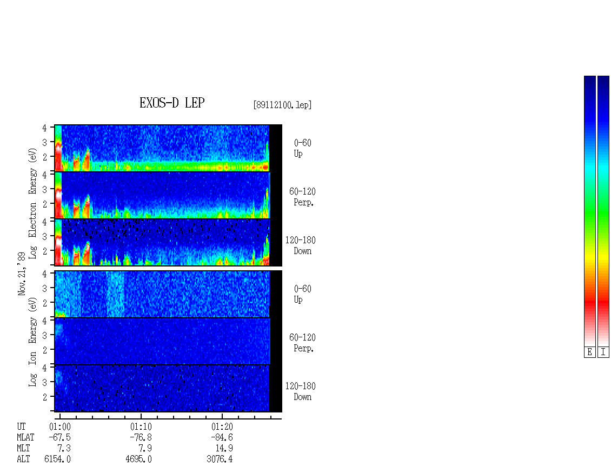Viewport: 611px width, 473px height.
Task: Click the electron "60-120 Perp." pitch angle label
Action: [302, 197]
